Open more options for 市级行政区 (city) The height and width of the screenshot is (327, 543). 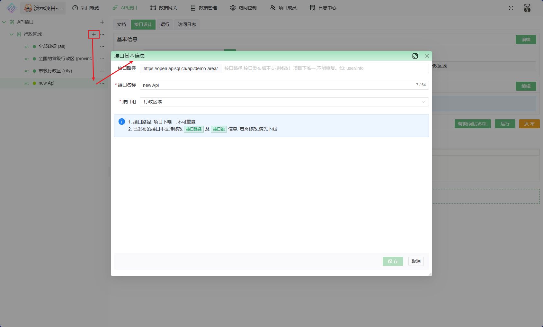pyautogui.click(x=102, y=71)
